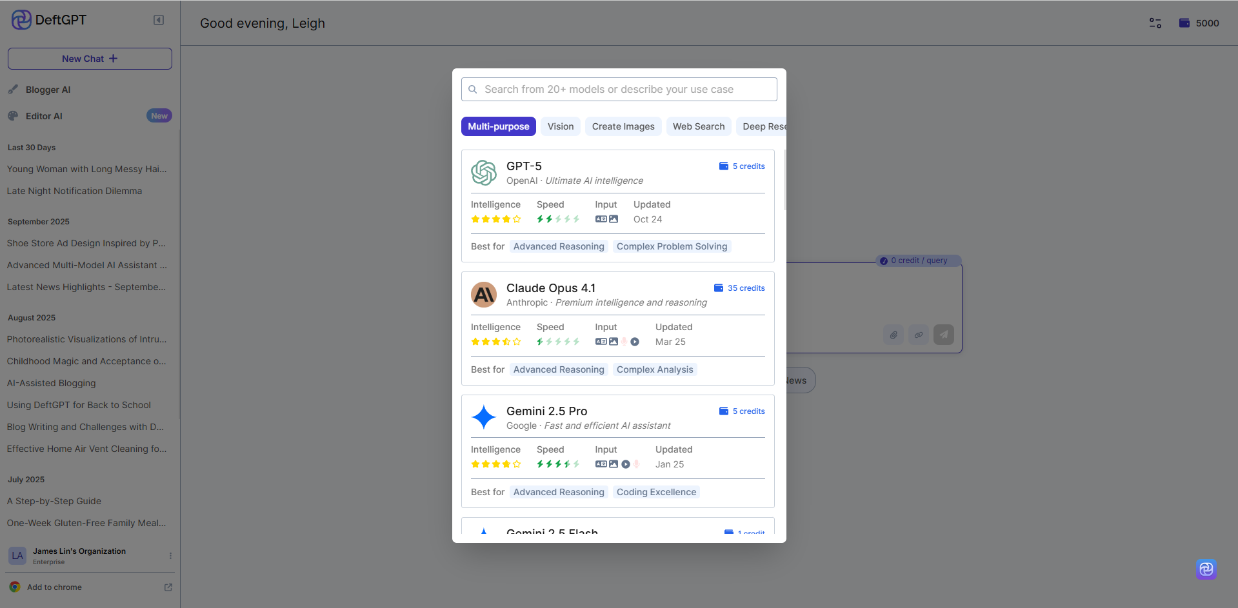Click the DeftGPT logo icon
This screenshot has width=1238, height=608.
point(21,20)
